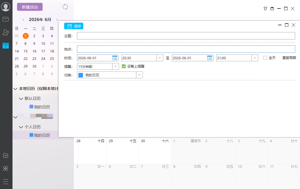Open the start time 20:30 dropdown
Viewport: 300px width, 189px height.
[160, 58]
